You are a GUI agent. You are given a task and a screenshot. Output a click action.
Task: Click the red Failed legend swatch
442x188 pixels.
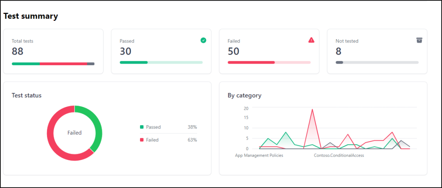(142, 139)
